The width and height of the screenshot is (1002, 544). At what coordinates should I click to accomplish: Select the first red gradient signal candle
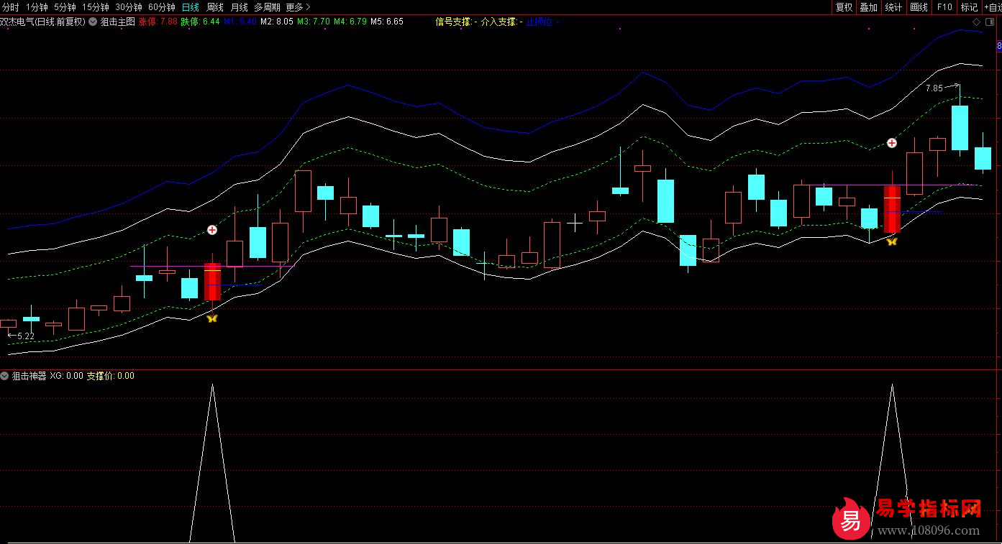(212, 281)
